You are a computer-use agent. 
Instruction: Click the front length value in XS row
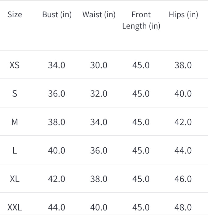point(141,65)
